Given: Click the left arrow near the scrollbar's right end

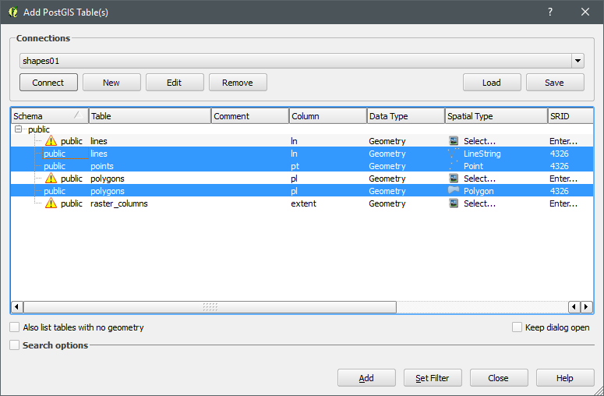Looking at the screenshot, I should pos(574,307).
